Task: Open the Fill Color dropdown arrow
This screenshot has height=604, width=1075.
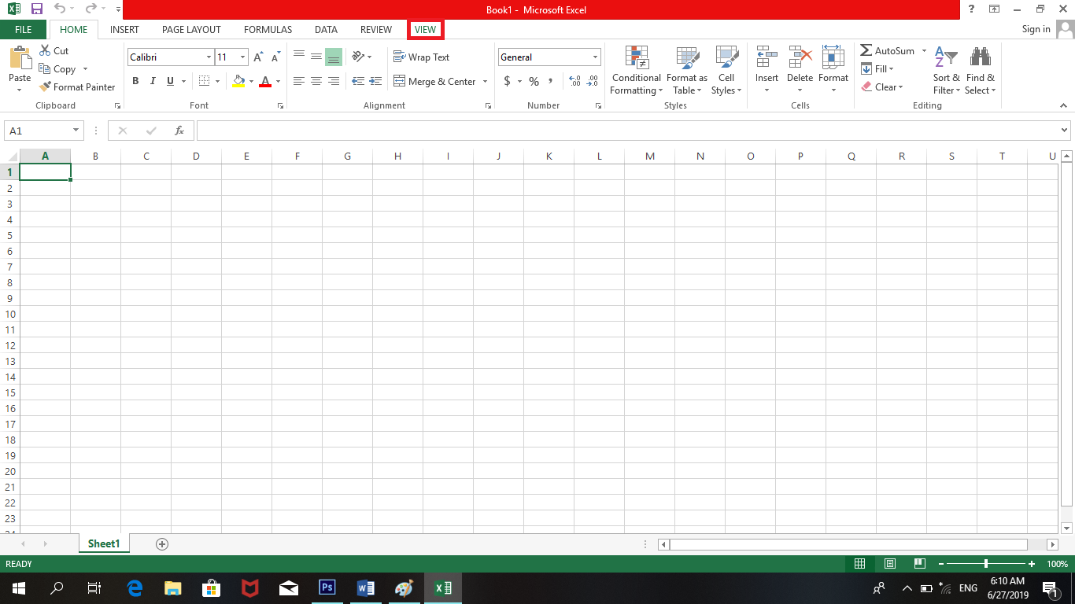Action: click(x=249, y=81)
